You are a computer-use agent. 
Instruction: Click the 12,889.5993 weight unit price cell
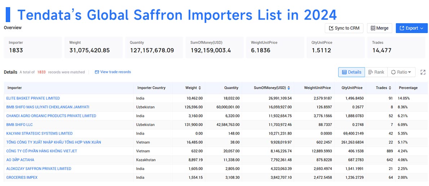[321, 151]
